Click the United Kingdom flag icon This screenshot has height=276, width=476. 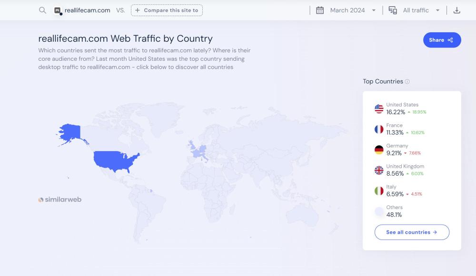[x=379, y=170]
